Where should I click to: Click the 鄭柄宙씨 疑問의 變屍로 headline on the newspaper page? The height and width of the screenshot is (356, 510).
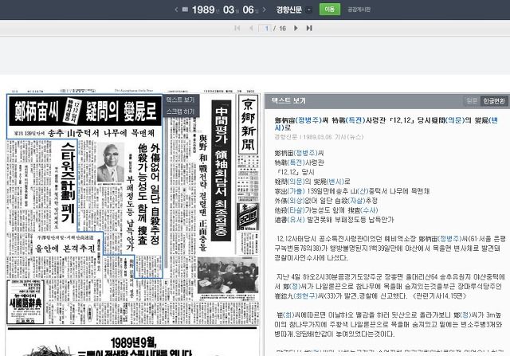coord(85,111)
